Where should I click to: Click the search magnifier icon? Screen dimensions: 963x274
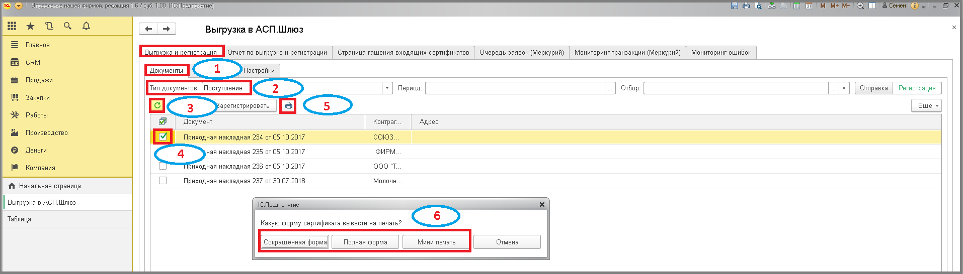click(67, 26)
